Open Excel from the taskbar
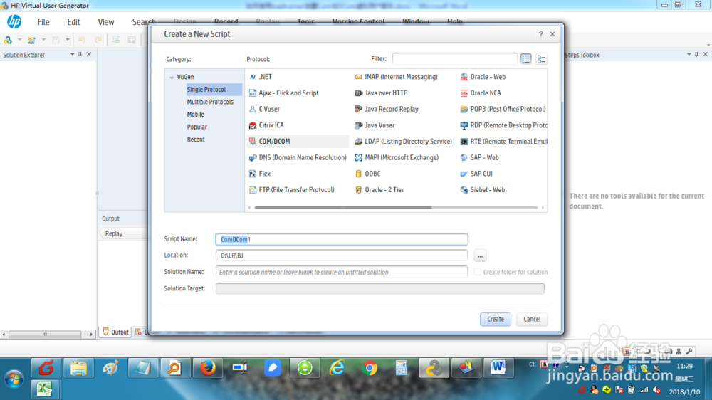 tap(45, 389)
